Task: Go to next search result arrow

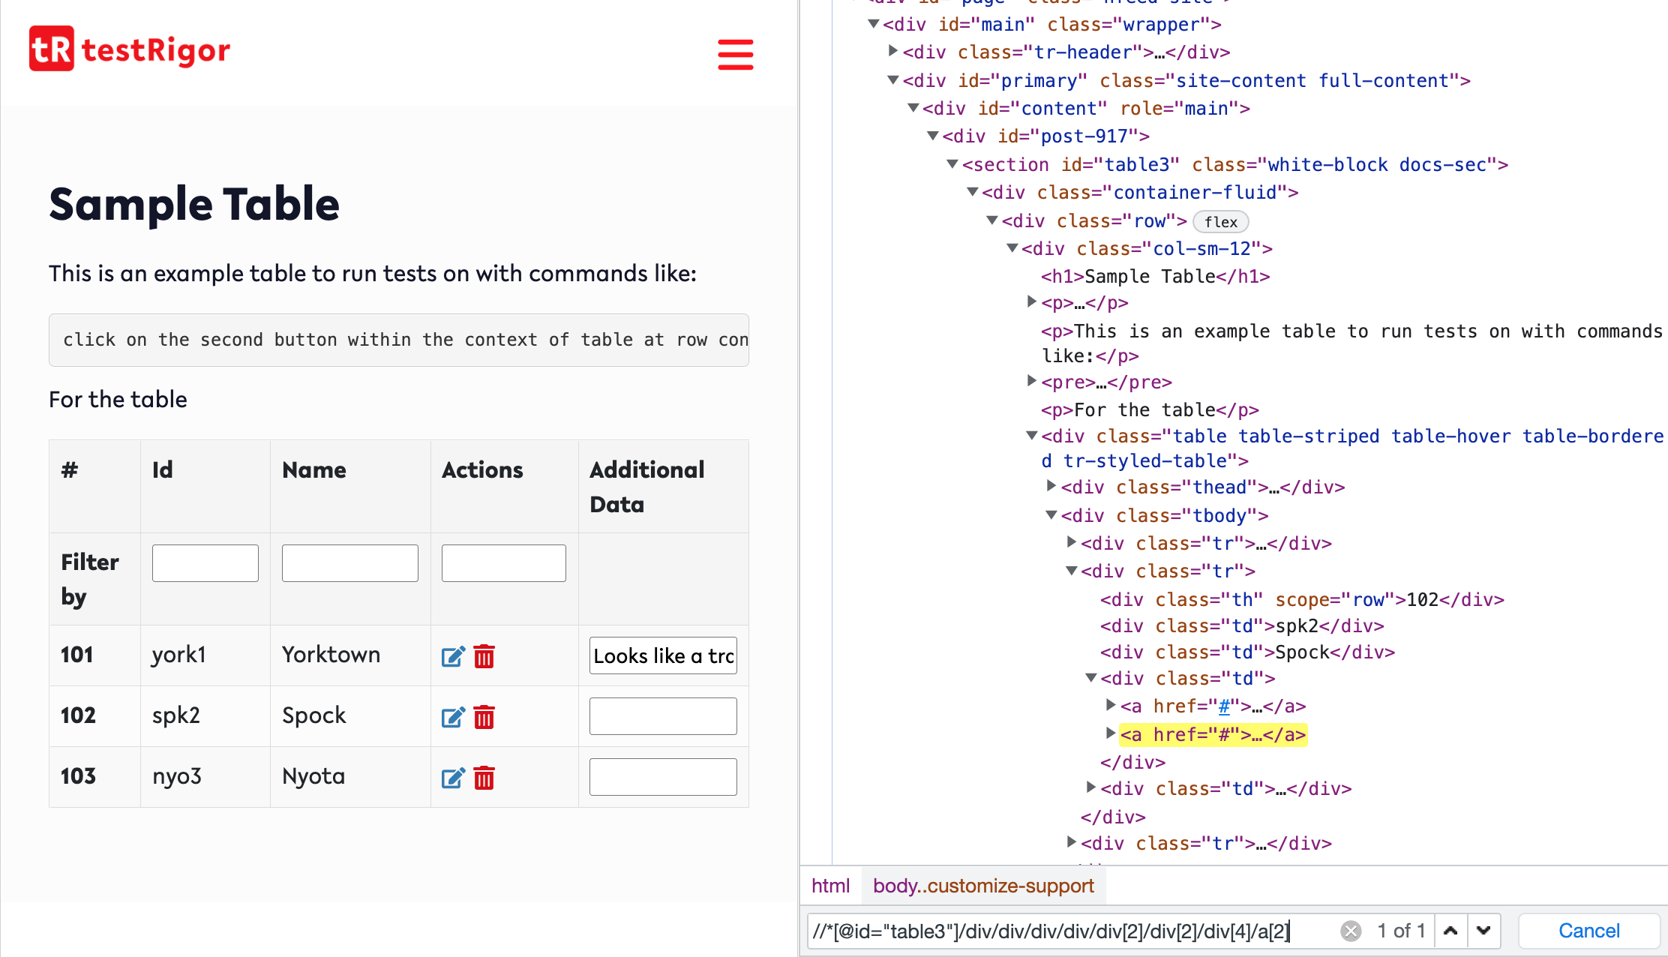Action: click(x=1483, y=931)
